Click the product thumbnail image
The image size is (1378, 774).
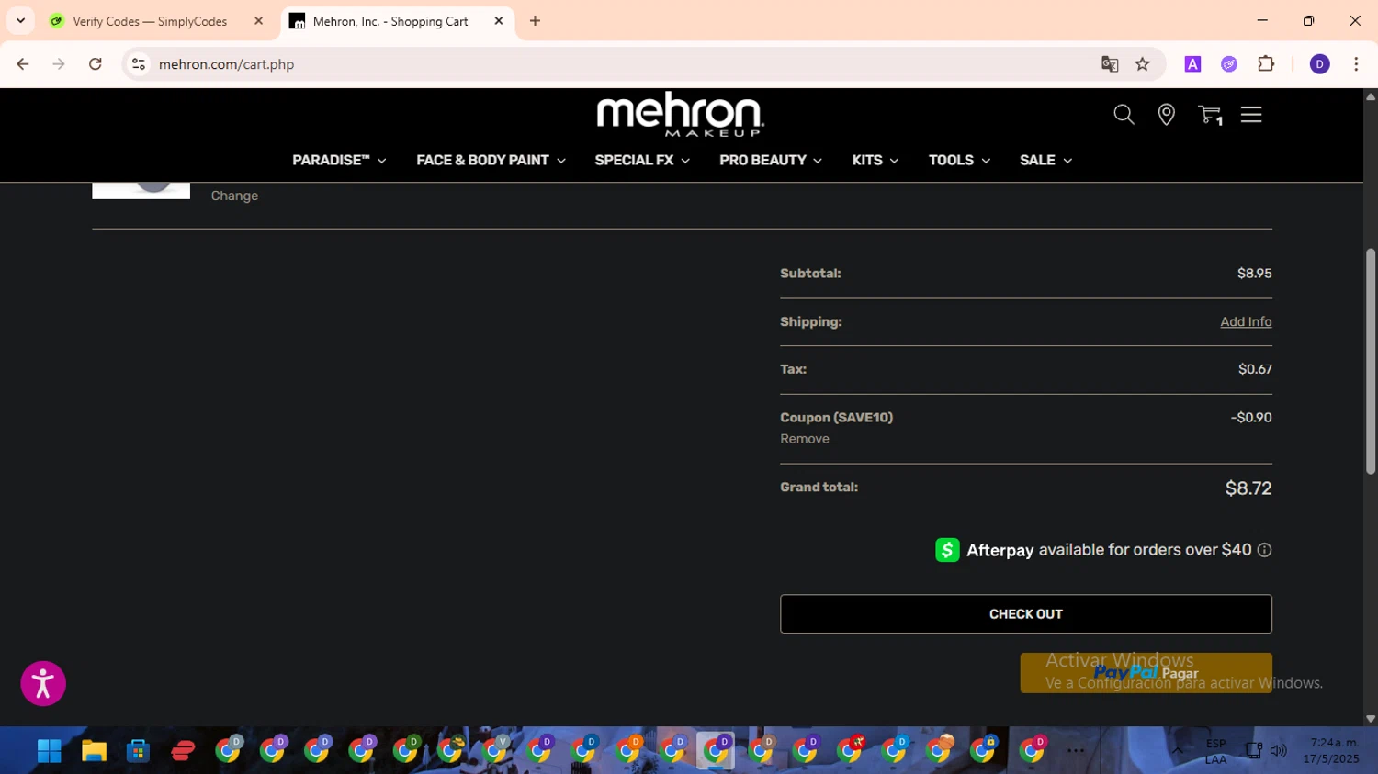pos(141,190)
